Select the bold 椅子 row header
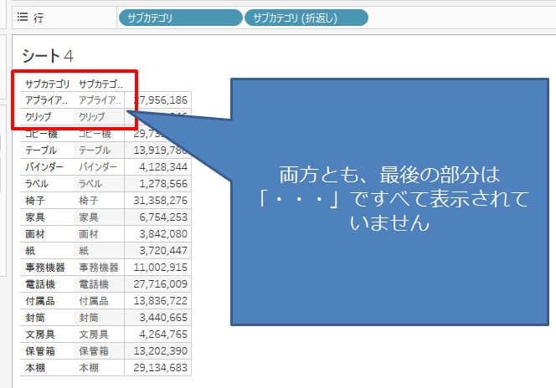Viewport: 556px width, 388px height. (x=34, y=201)
